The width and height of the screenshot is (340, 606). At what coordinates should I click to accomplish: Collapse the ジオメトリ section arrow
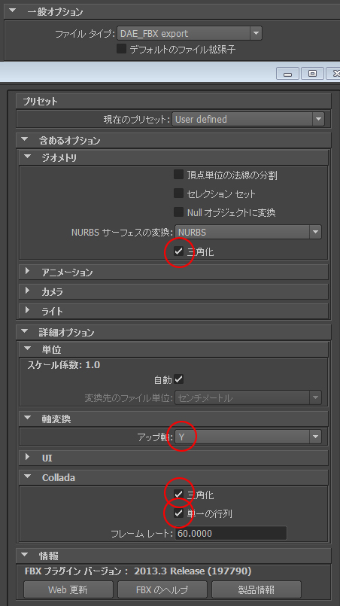tap(27, 157)
